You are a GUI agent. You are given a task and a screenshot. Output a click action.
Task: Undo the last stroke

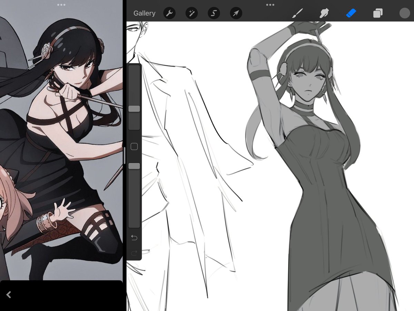(134, 237)
